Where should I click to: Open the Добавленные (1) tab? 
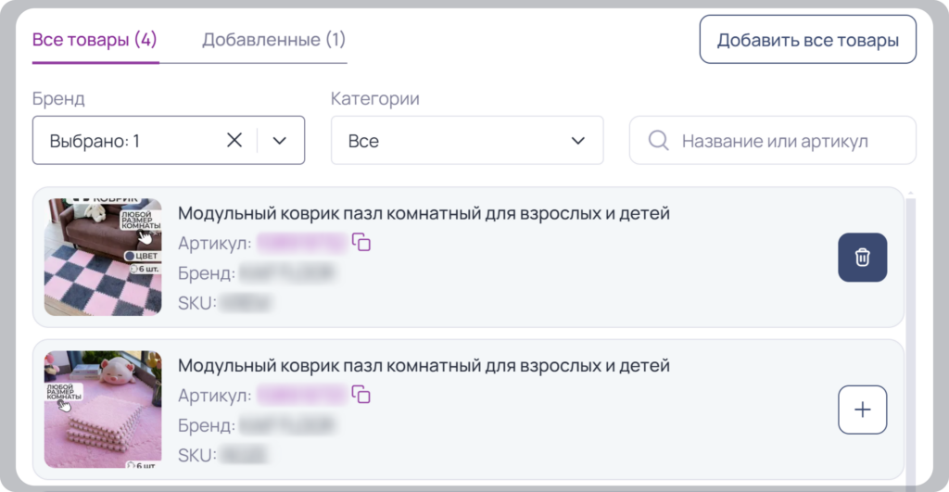coord(273,40)
